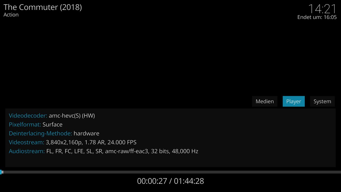Click the Deinterlacing-Methode label

pyautogui.click(x=40, y=133)
